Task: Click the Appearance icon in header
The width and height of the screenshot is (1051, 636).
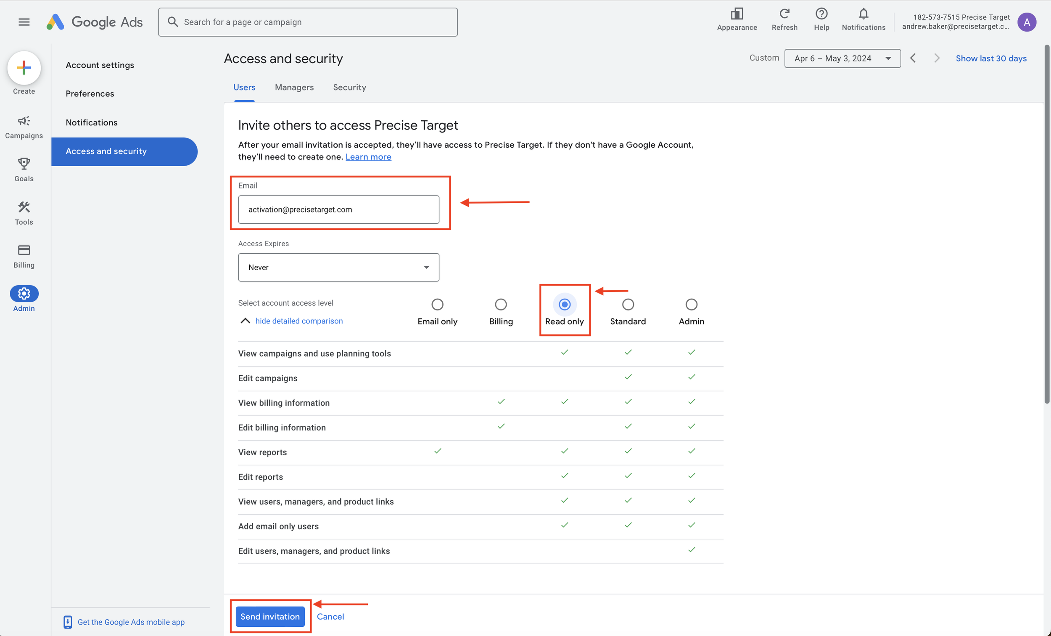Action: [x=737, y=19]
